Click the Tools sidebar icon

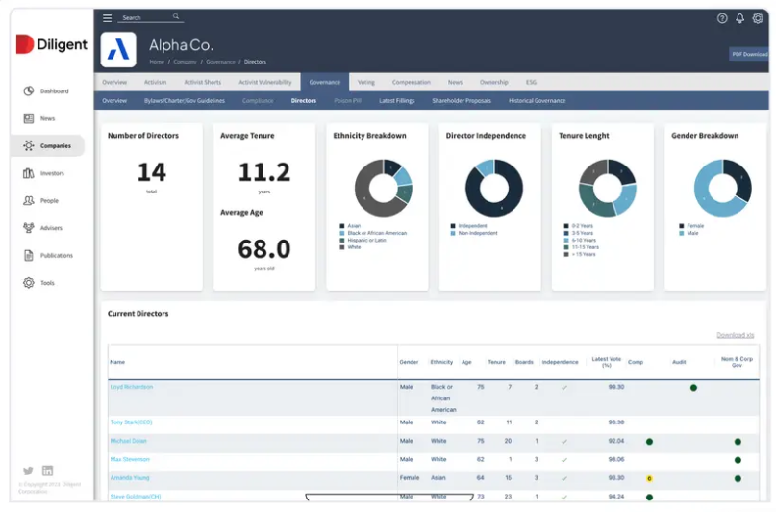29,283
